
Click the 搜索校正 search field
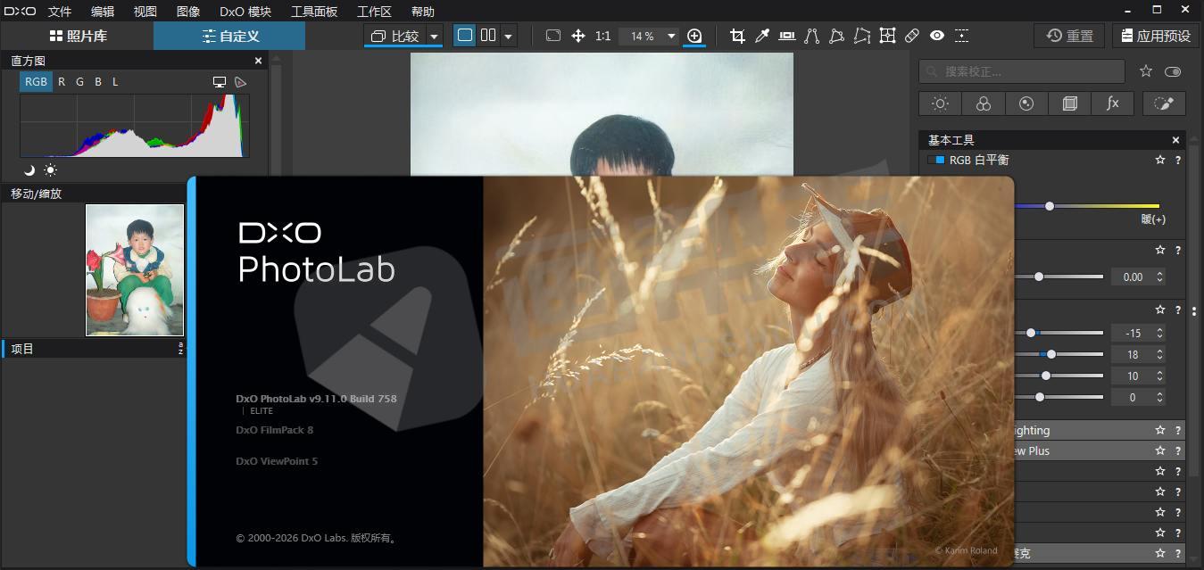pos(1022,71)
